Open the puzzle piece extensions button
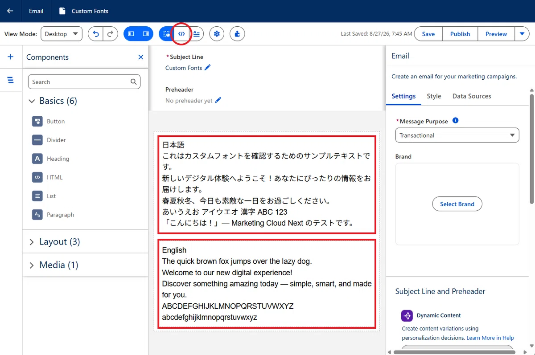Viewport: 535px width, 355px height. click(x=237, y=34)
